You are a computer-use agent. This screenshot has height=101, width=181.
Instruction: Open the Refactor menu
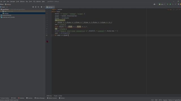pyautogui.click(x=22, y=1)
